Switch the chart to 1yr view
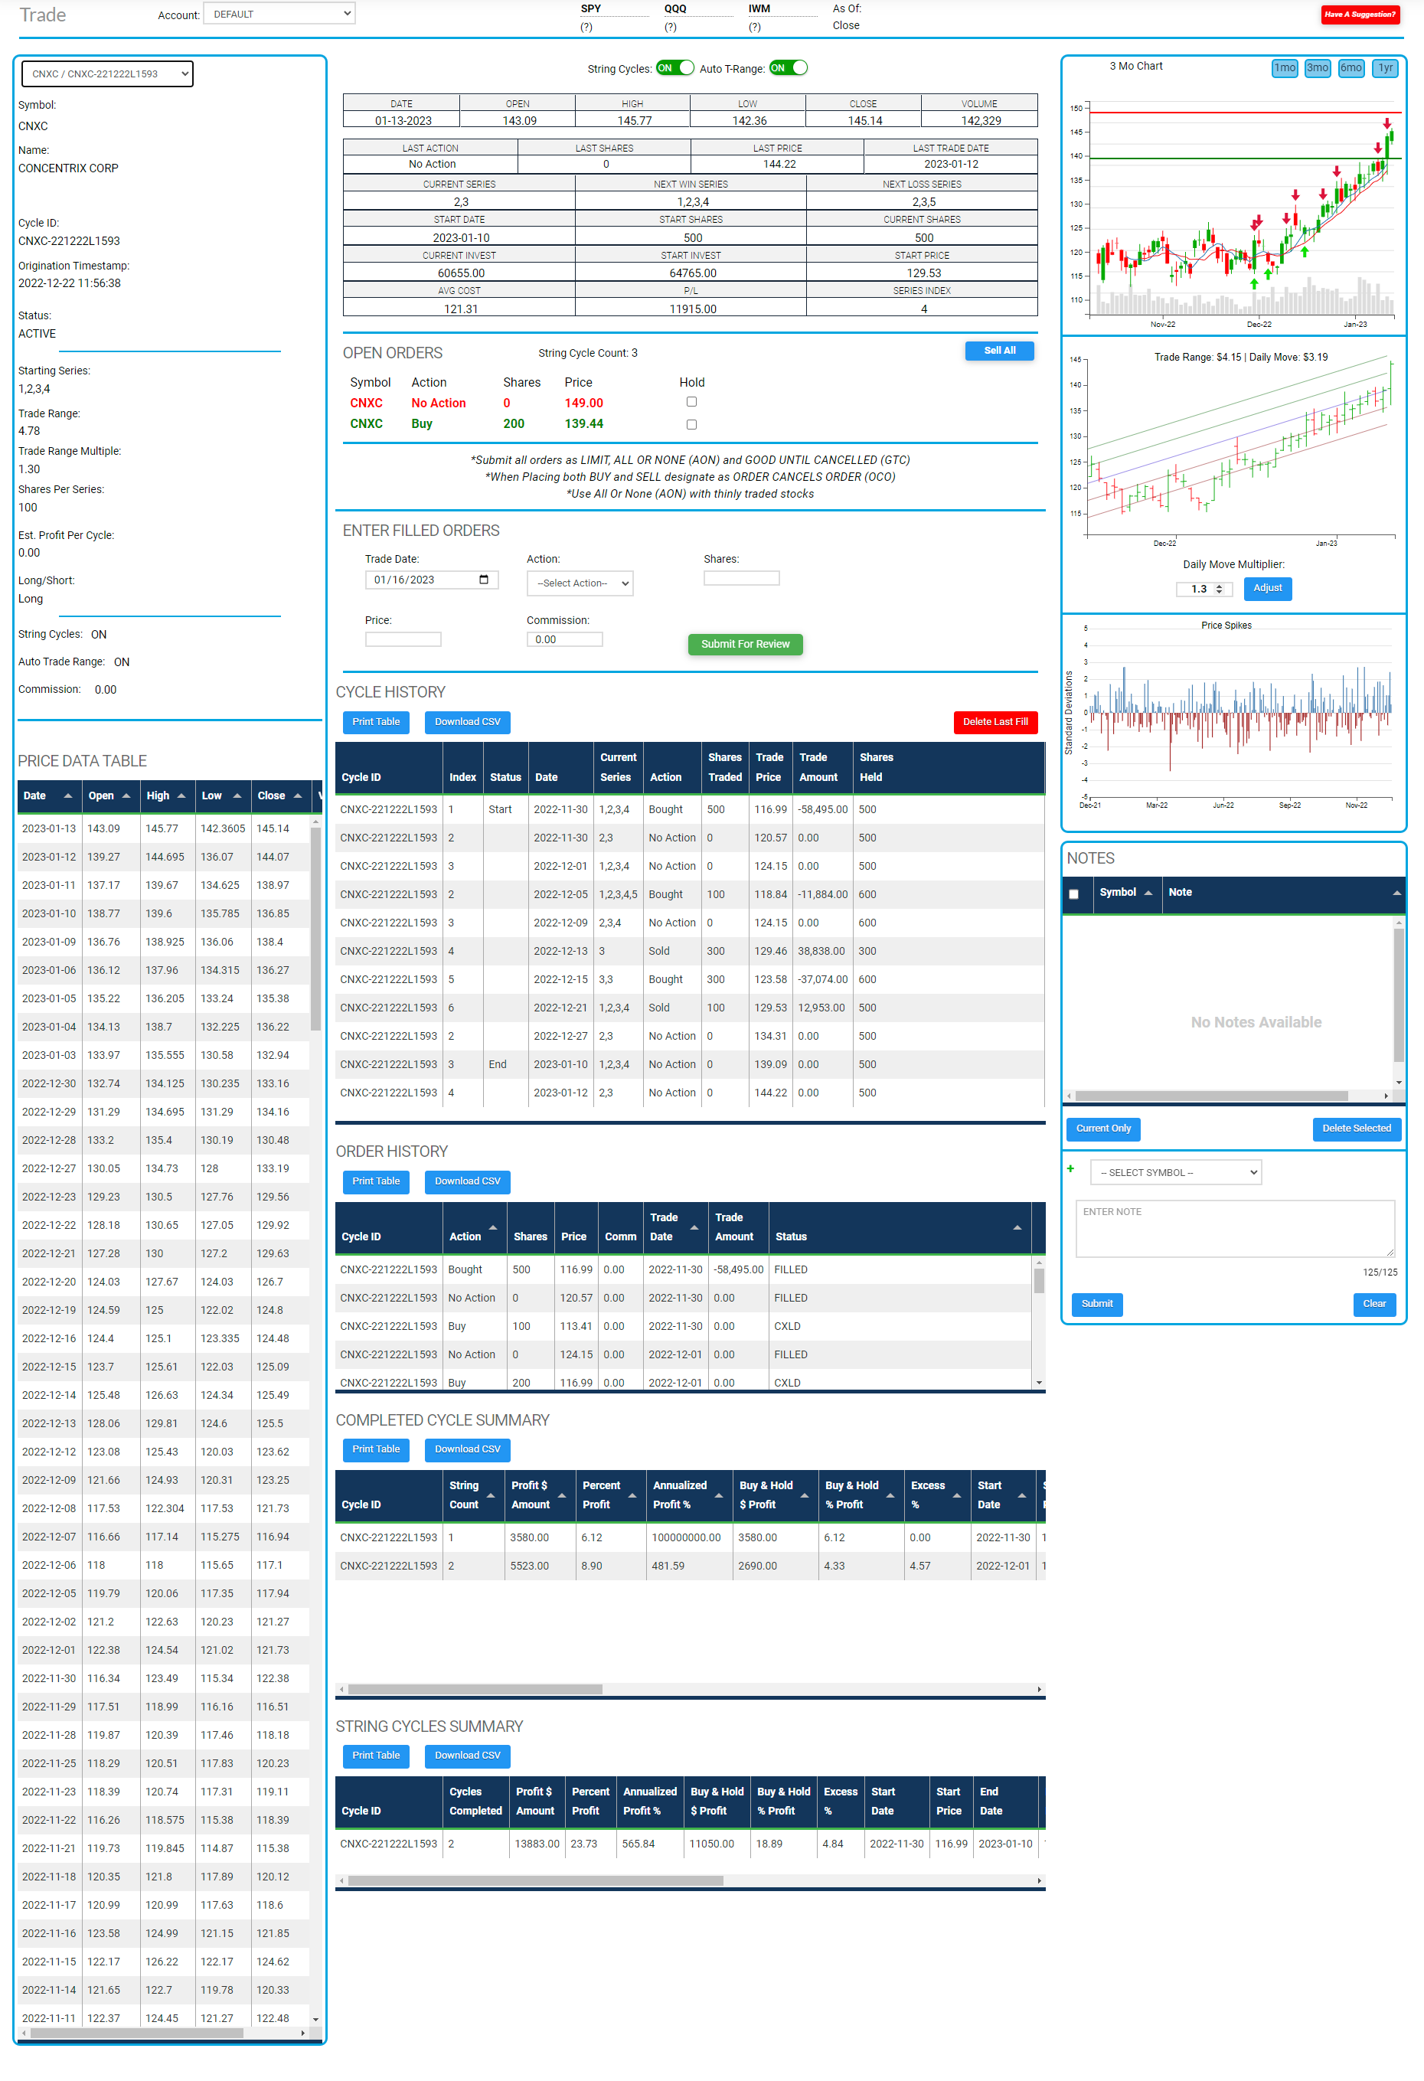The width and height of the screenshot is (1424, 2081). point(1385,68)
